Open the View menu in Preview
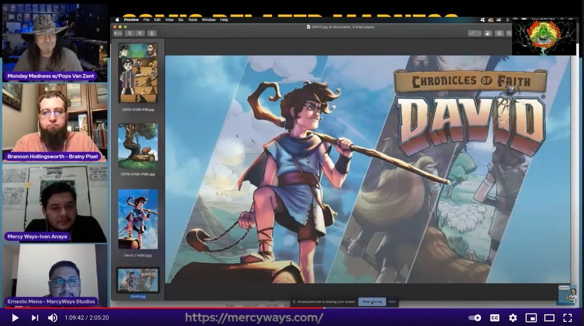This screenshot has height=326, width=584. point(169,20)
